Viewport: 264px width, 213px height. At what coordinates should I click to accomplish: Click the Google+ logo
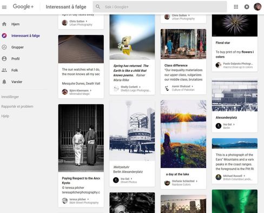coord(23,6)
